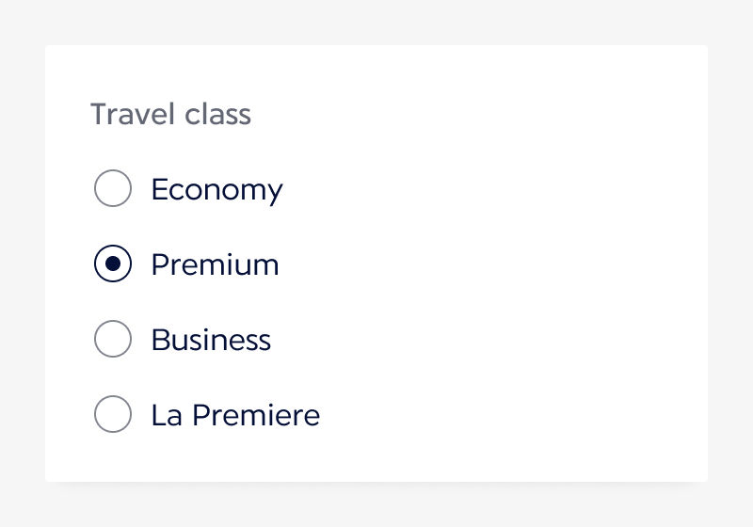Select the Economy radio button
The image size is (753, 527).
coord(113,189)
